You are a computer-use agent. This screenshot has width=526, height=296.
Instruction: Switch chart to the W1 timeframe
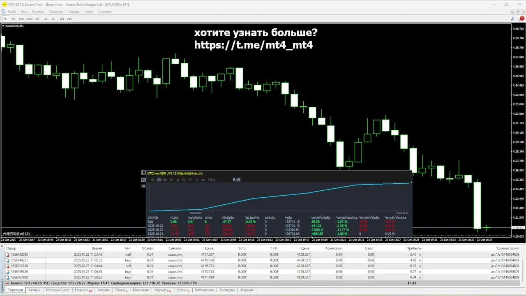[62, 19]
